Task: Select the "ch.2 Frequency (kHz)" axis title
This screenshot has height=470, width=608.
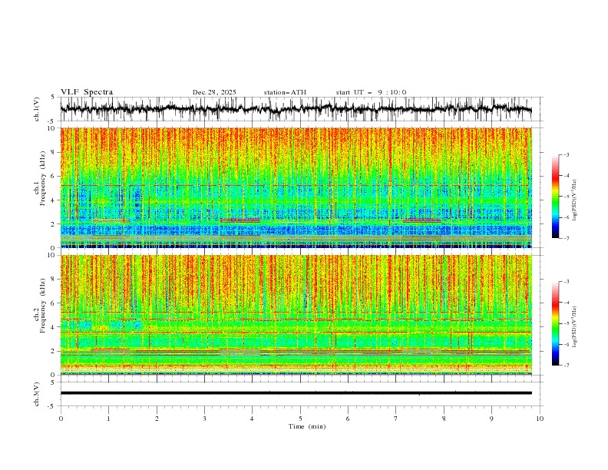Action: coord(40,306)
